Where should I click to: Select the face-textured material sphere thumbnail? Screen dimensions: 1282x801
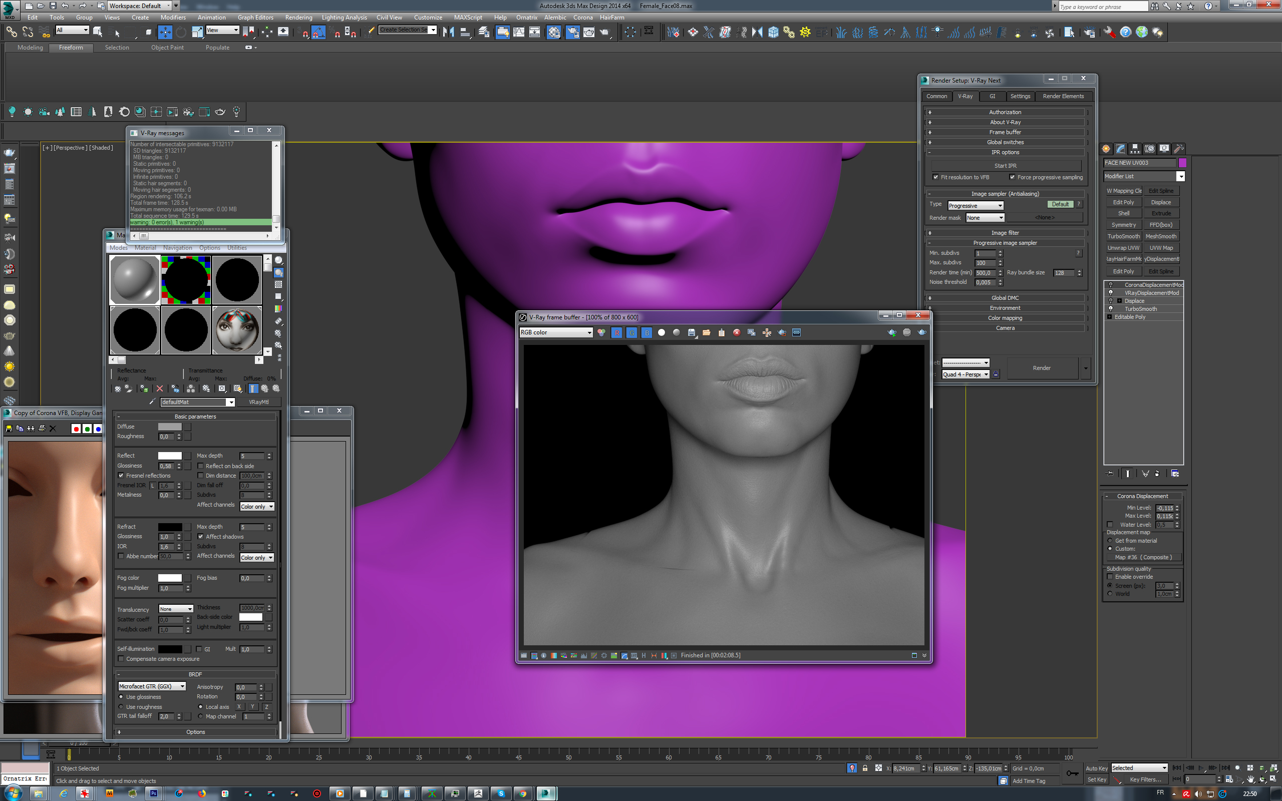[237, 330]
